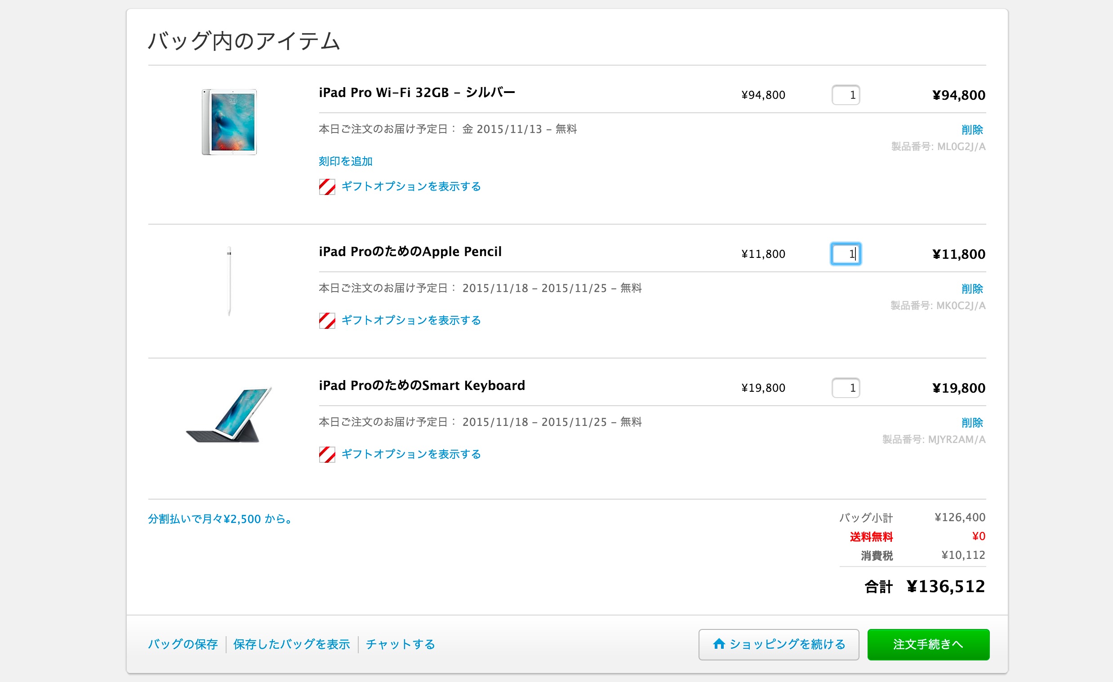This screenshot has width=1113, height=682.
Task: Click チャットする chat link
Action: (400, 645)
